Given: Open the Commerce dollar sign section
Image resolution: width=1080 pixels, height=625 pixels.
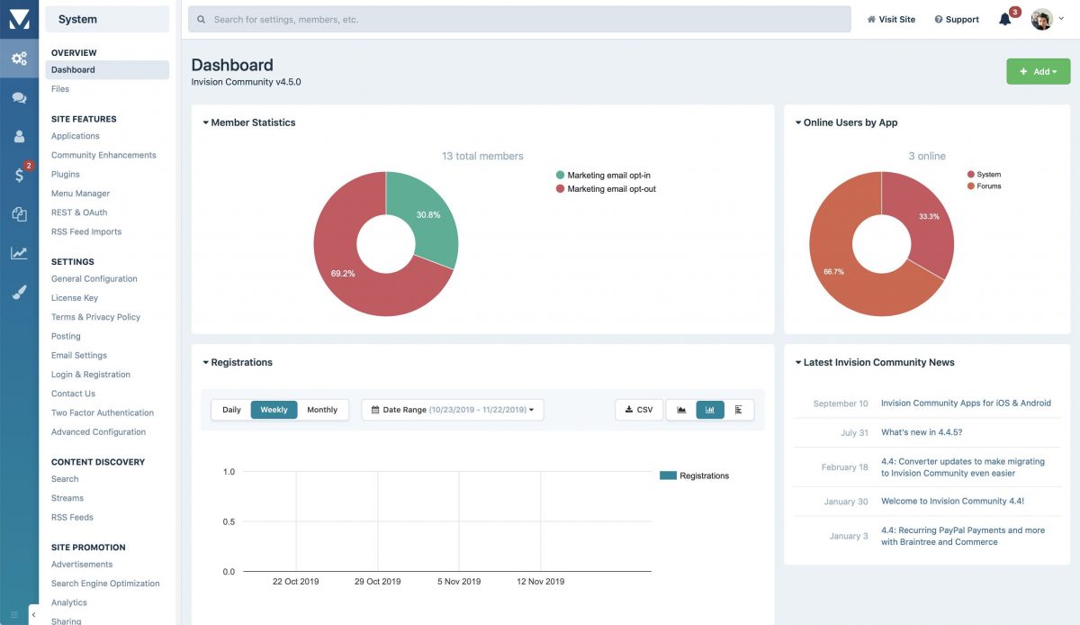Looking at the screenshot, I should pos(19,176).
